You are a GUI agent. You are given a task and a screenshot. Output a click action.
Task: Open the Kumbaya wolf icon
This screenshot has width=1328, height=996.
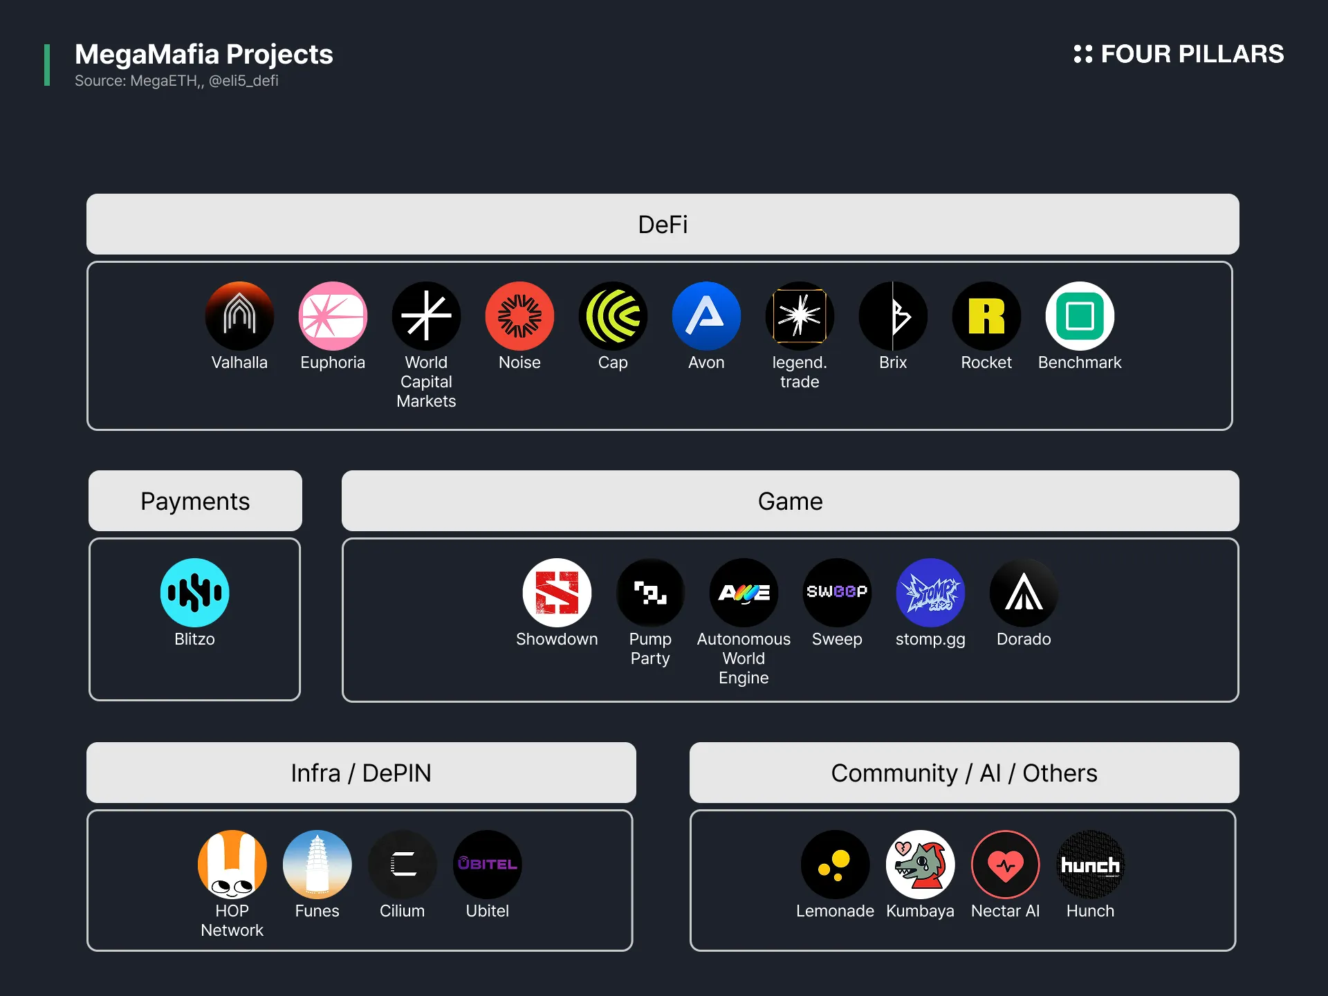click(x=920, y=865)
